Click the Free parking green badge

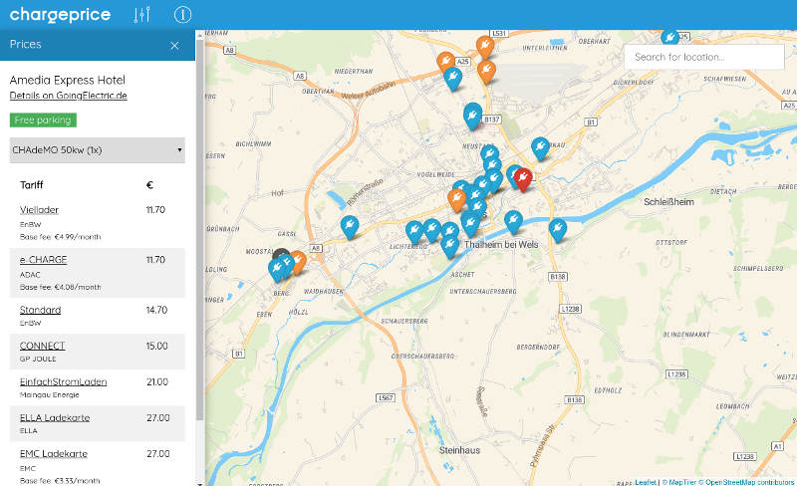43,120
